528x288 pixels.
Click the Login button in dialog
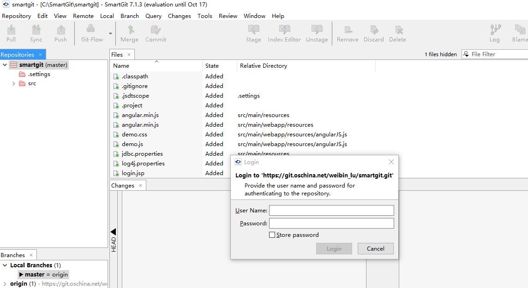click(x=334, y=249)
